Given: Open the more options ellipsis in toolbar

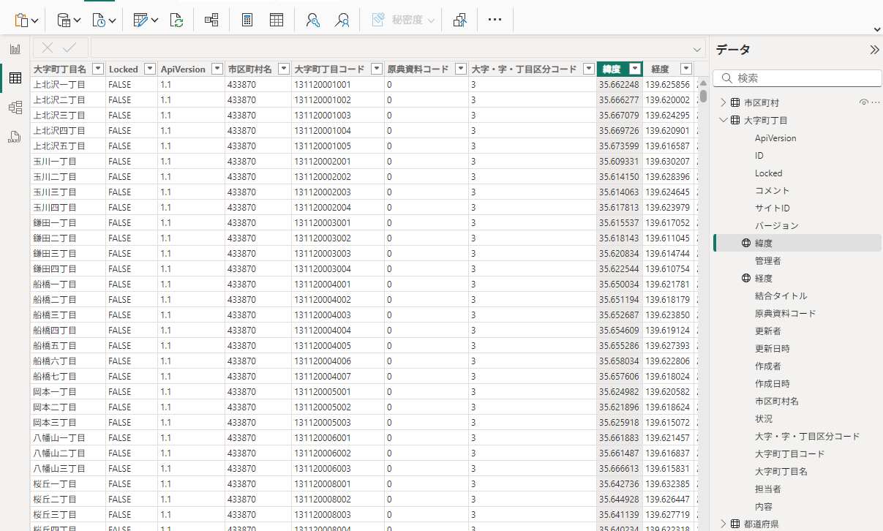Looking at the screenshot, I should (495, 20).
